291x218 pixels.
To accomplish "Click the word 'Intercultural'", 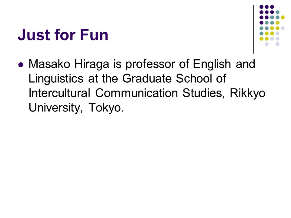I will [x=59, y=93].
